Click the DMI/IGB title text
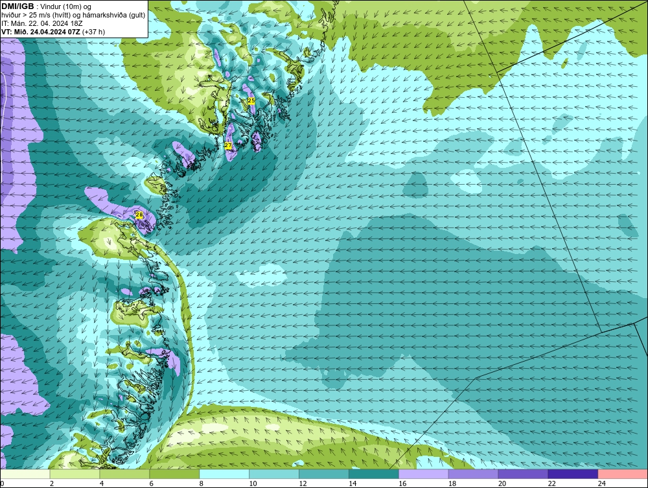 click(17, 6)
